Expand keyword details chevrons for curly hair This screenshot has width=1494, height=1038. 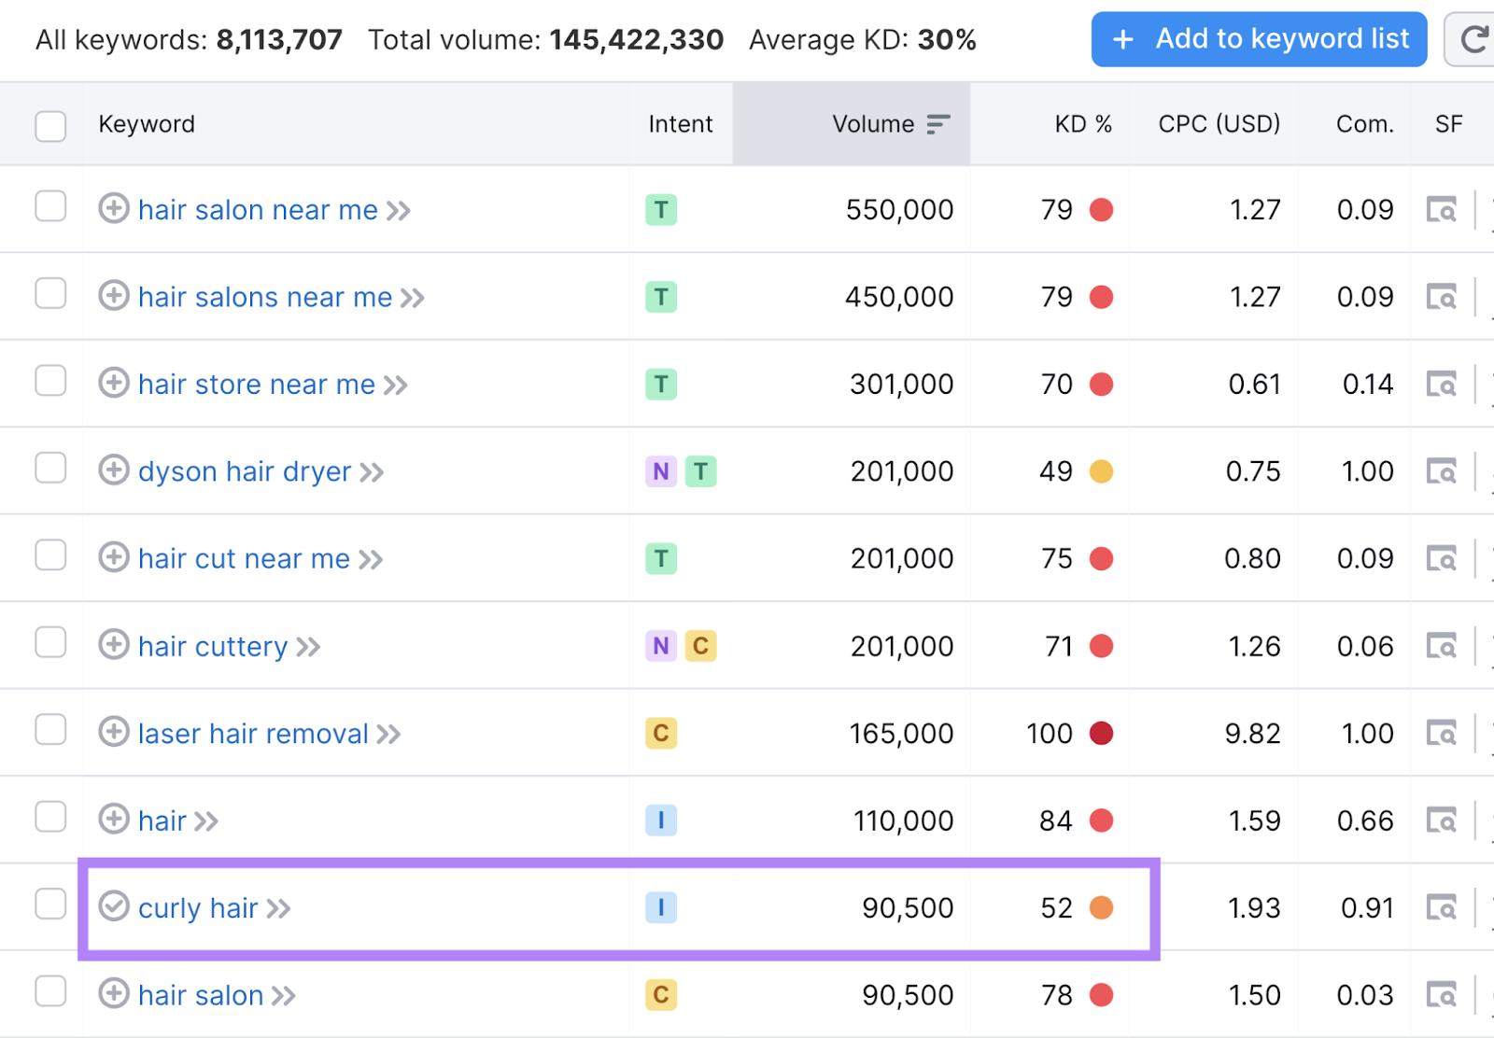coord(277,906)
